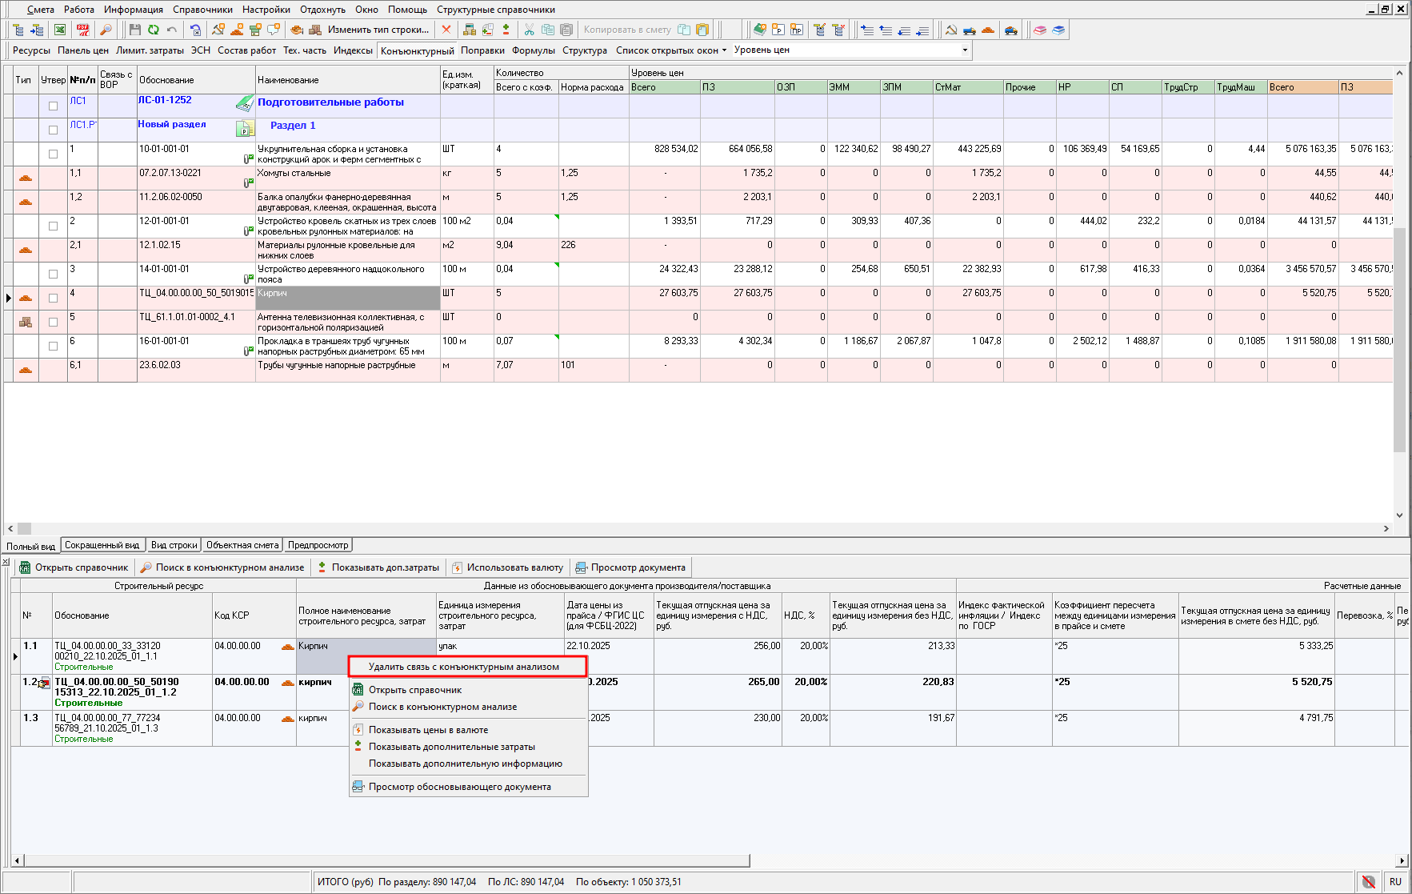This screenshot has width=1412, height=894.
Task: Select Удалить связь с конъюнктурным анализом
Action: point(463,667)
